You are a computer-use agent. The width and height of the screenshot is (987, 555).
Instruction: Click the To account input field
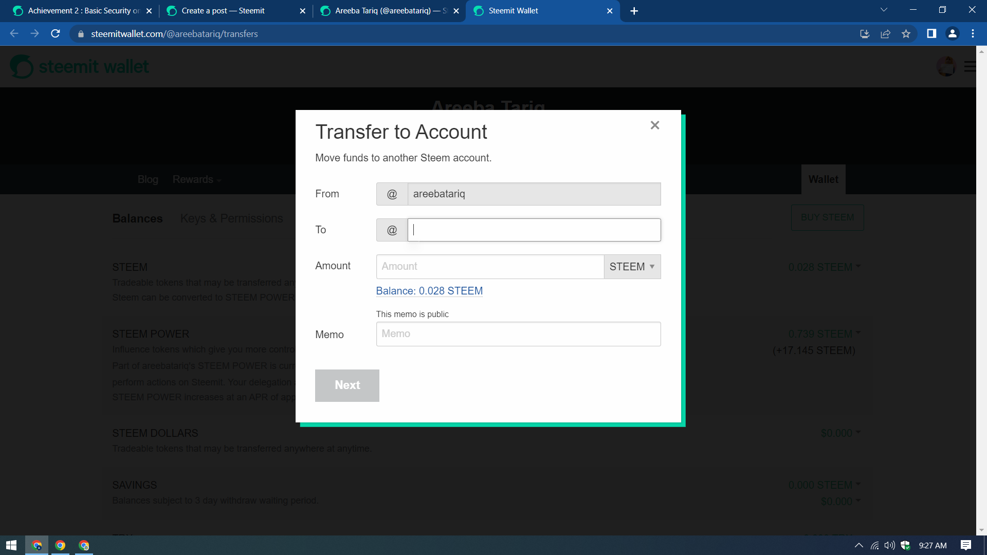coord(534,230)
